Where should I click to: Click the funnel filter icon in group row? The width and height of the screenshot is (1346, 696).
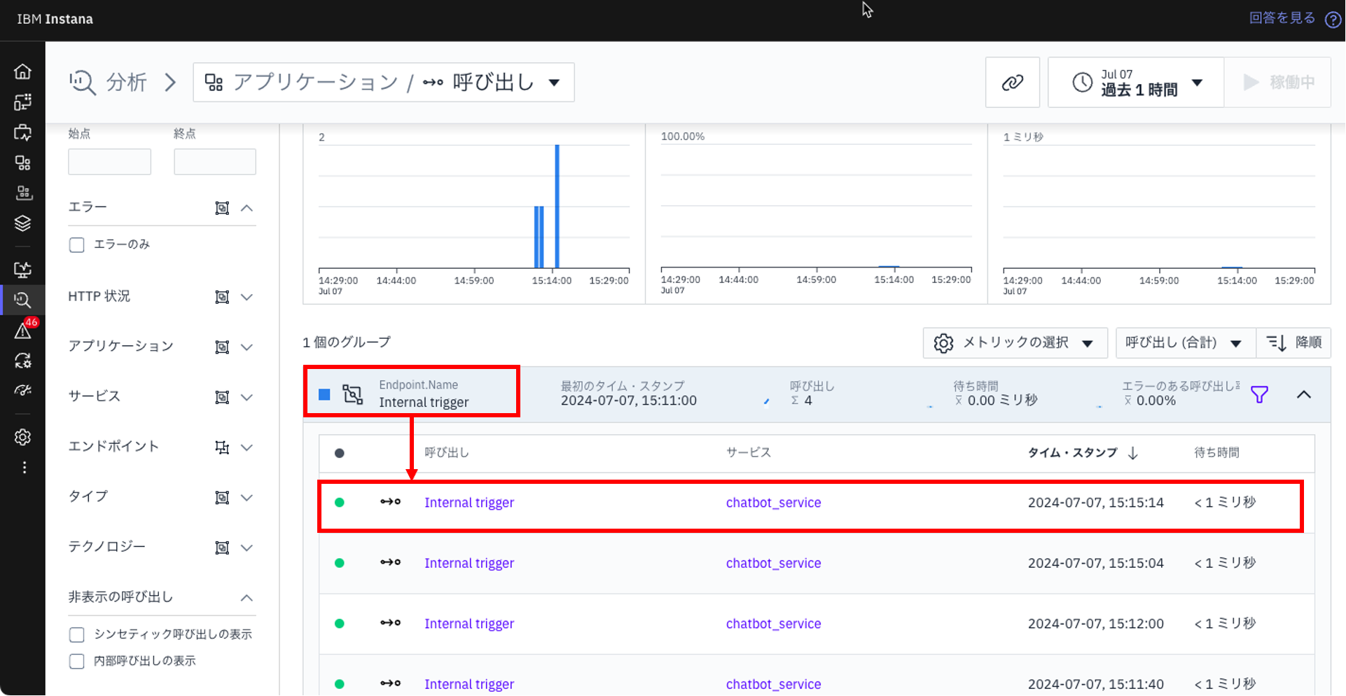(1259, 395)
